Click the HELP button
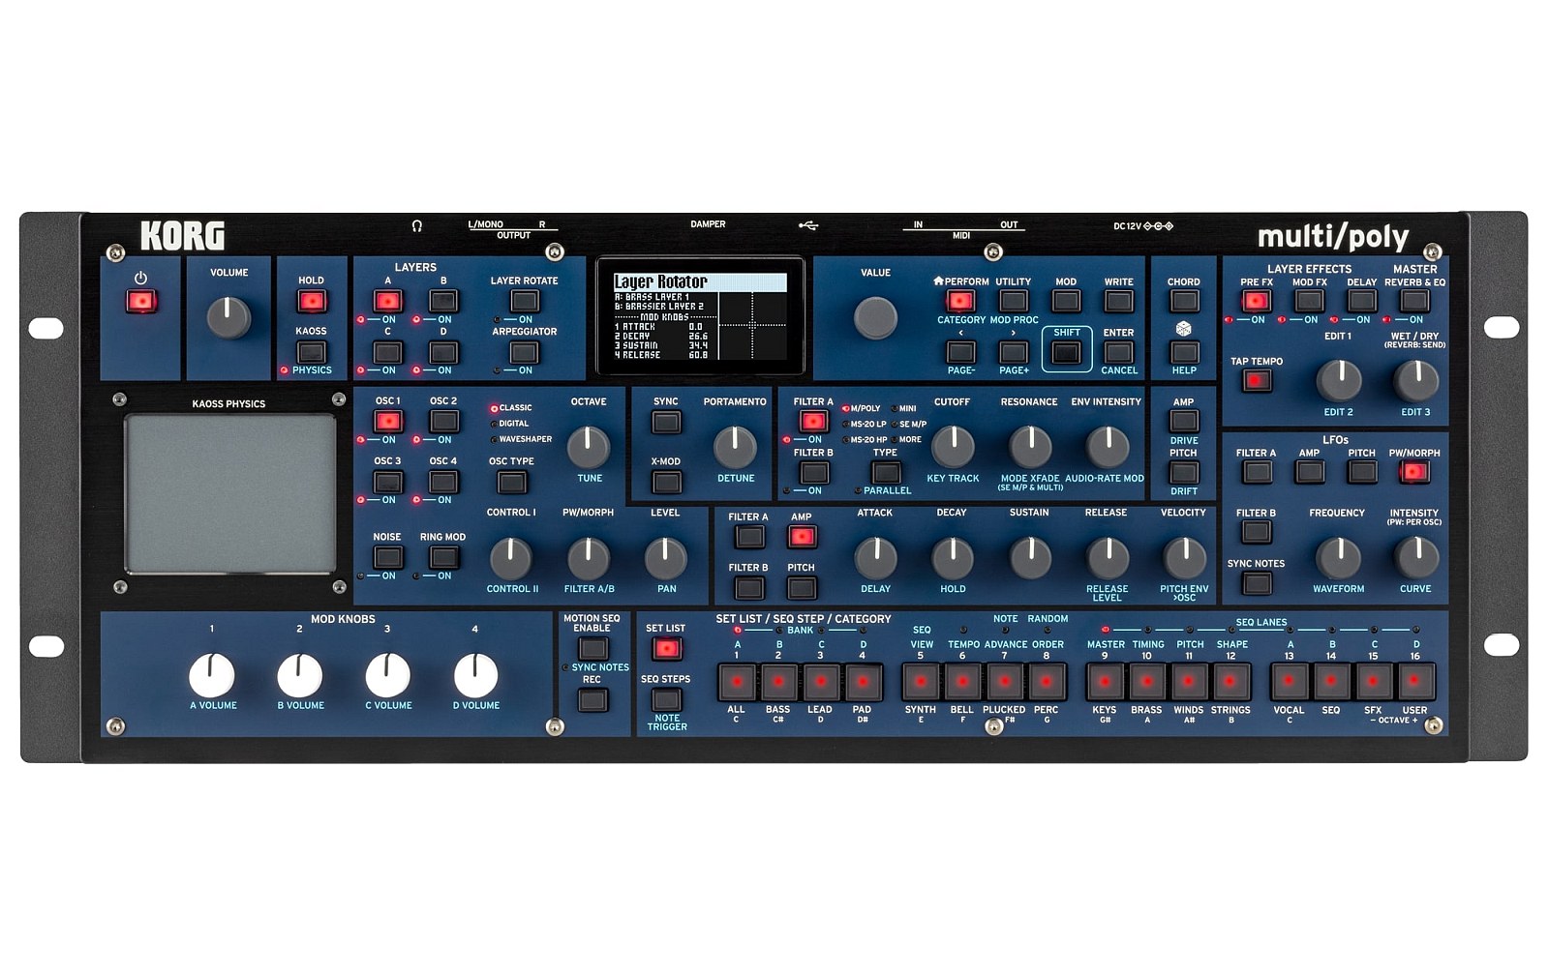This screenshot has width=1549, height=974. click(x=1184, y=352)
